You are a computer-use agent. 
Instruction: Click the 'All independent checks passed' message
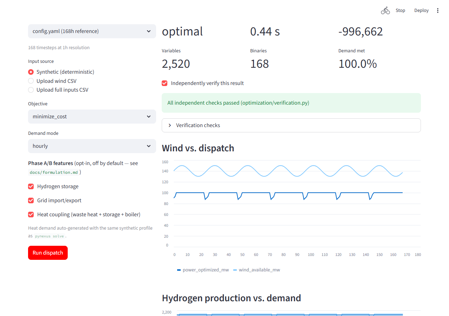(x=291, y=103)
